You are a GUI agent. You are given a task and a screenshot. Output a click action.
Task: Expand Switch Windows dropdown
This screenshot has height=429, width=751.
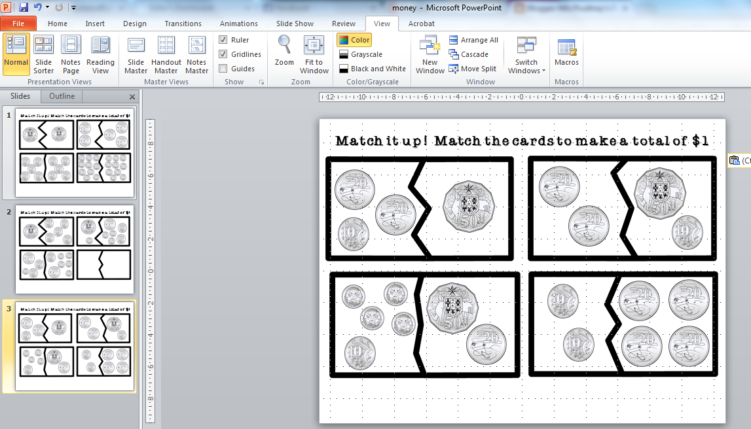[x=527, y=54]
